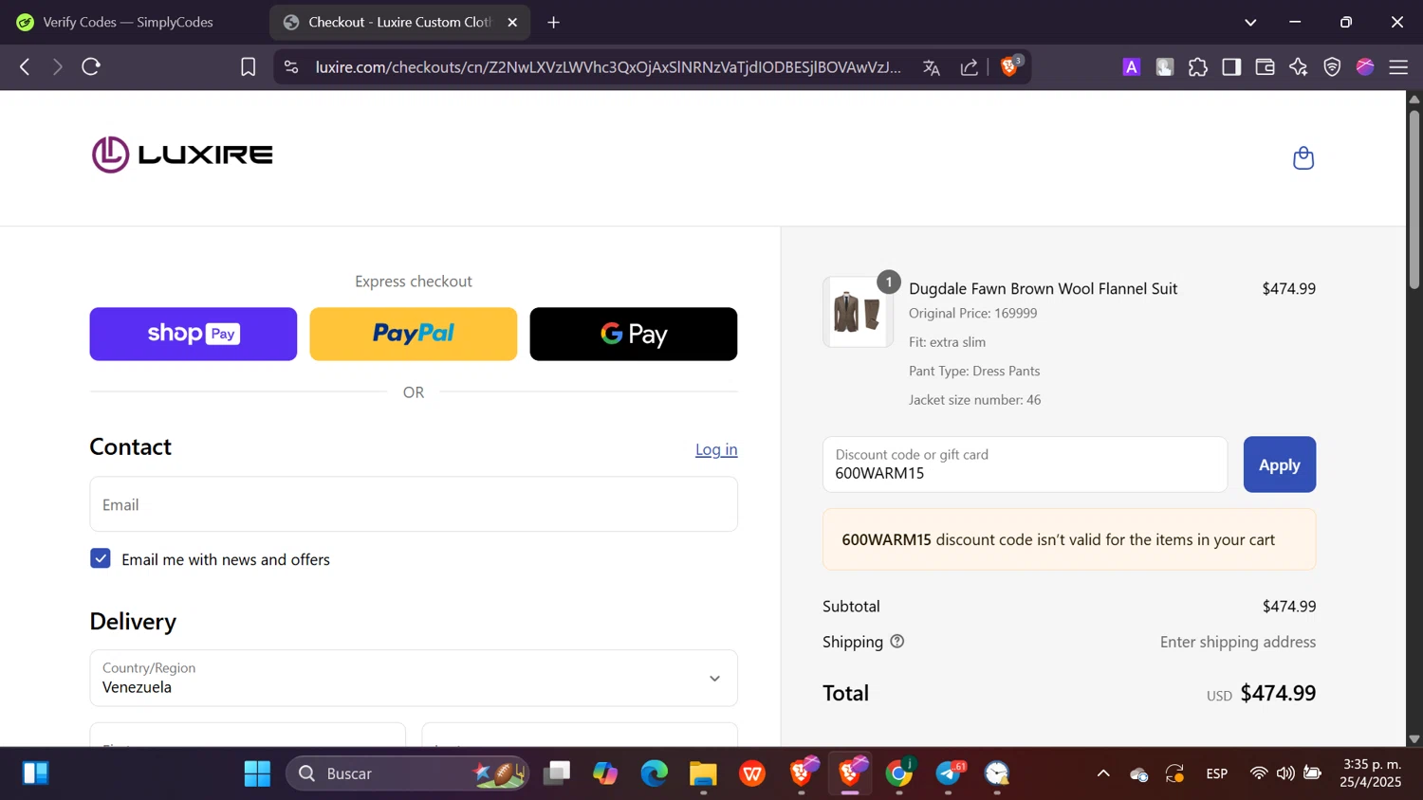This screenshot has height=800, width=1423.
Task: Click the Luxire logo
Action: coord(182,155)
